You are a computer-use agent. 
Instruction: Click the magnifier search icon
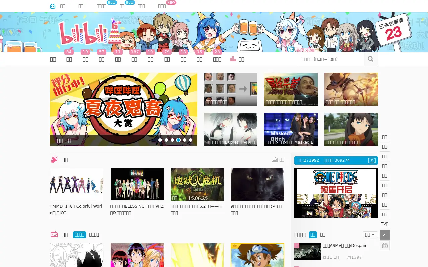370,59
